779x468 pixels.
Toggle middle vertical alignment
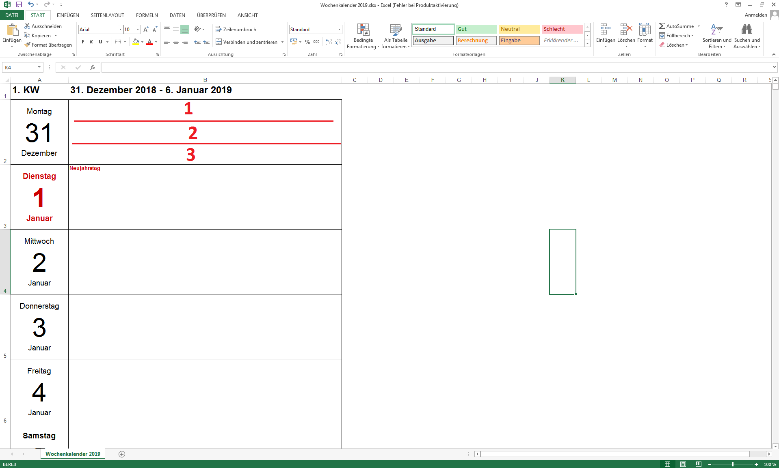point(176,29)
